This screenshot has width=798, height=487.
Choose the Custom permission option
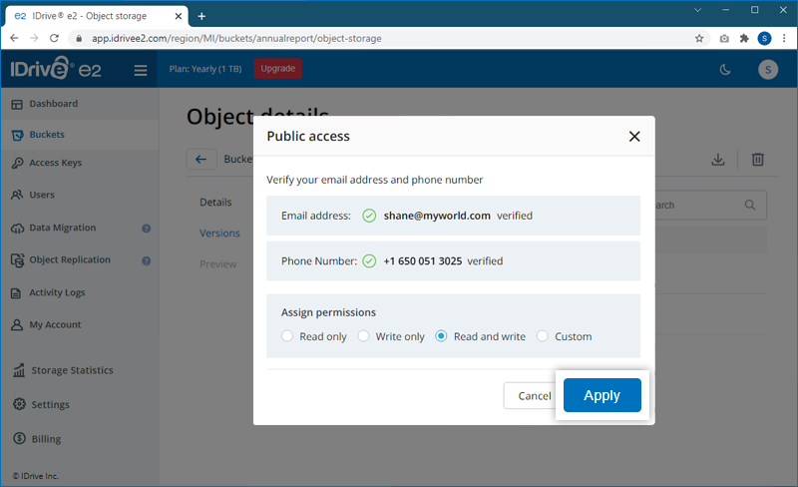(543, 336)
